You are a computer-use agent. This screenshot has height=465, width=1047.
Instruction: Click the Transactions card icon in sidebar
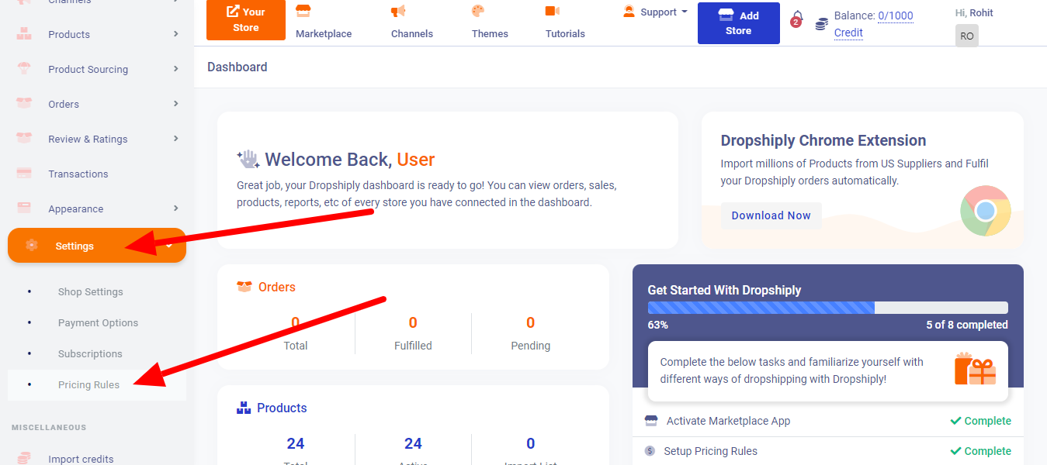pos(24,174)
